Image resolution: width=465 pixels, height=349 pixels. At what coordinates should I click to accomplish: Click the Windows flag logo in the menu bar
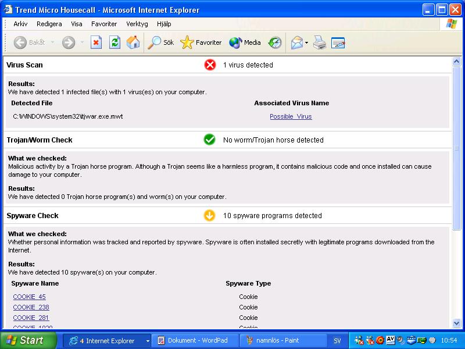[452, 24]
